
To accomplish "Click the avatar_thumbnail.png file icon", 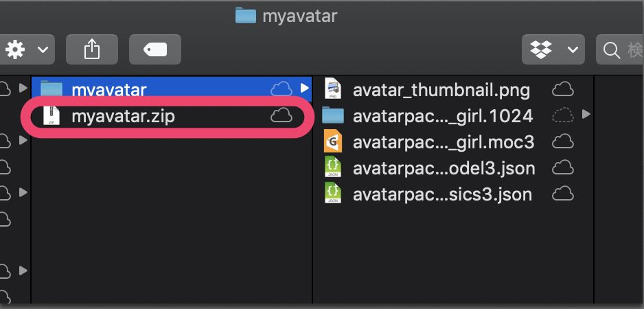I will 333,89.
